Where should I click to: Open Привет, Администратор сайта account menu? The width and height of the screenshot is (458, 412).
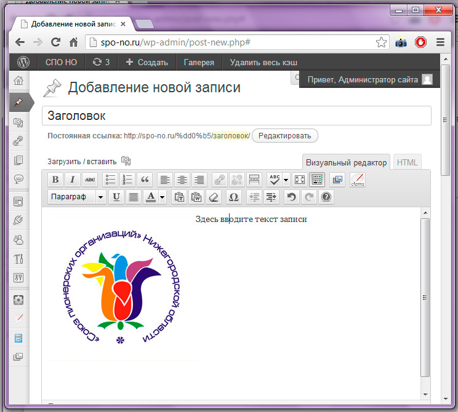370,79
